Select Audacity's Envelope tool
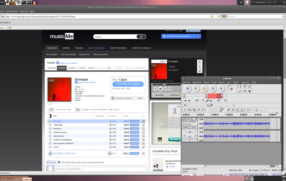 245,86
